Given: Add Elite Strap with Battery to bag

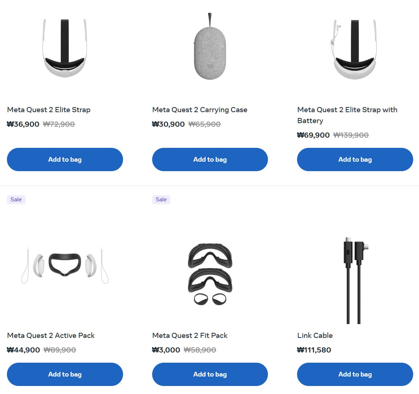Looking at the screenshot, I should [x=355, y=159].
